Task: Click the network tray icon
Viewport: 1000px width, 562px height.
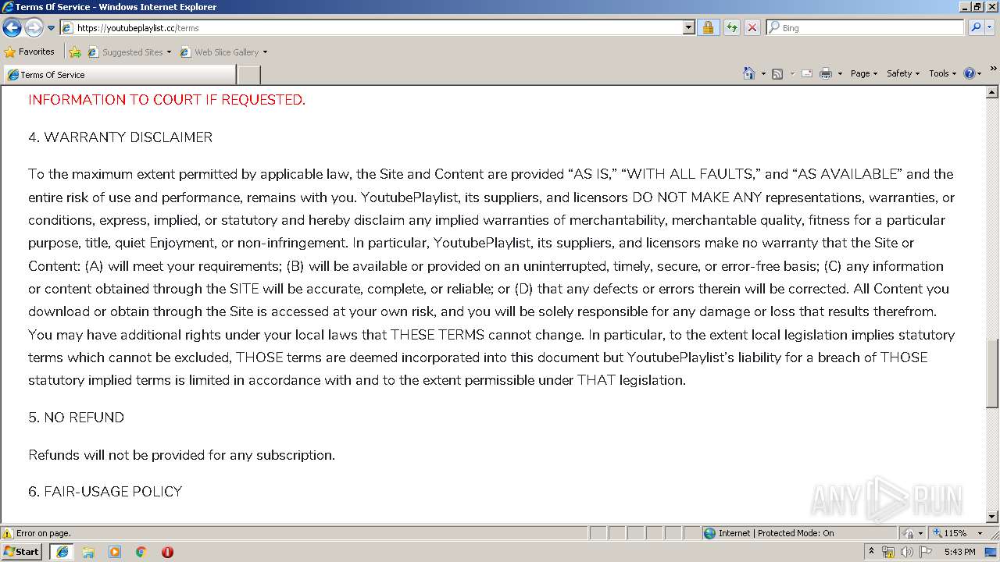Action: (888, 552)
